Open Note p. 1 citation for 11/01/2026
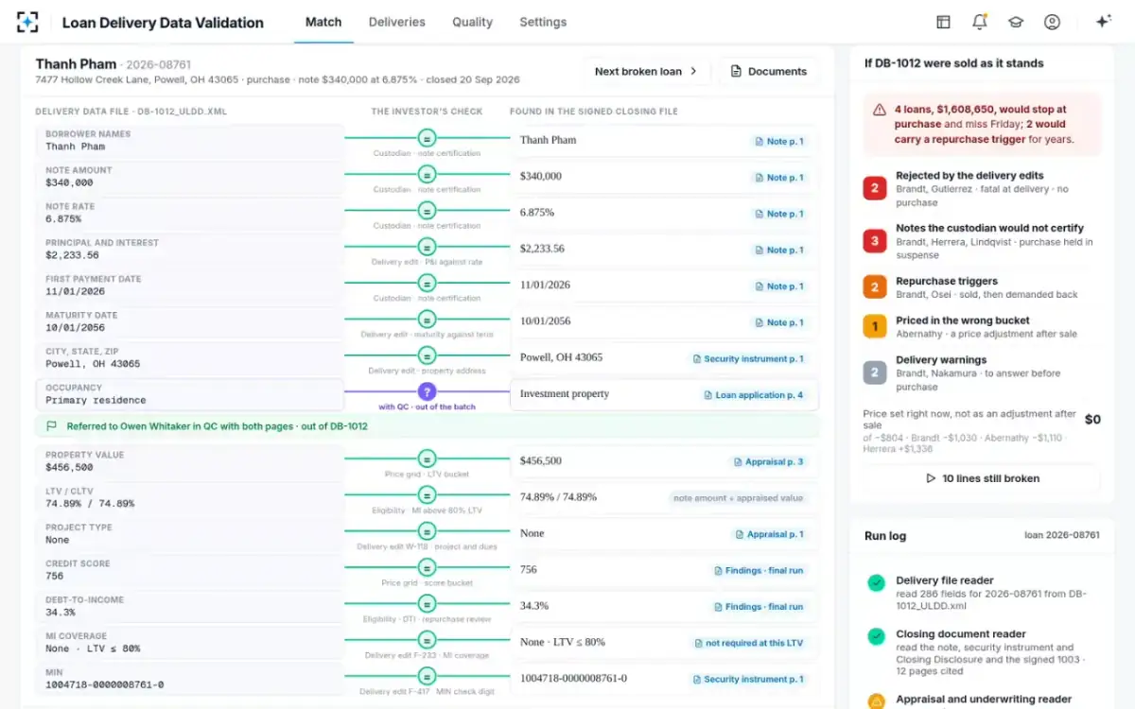 [779, 285]
